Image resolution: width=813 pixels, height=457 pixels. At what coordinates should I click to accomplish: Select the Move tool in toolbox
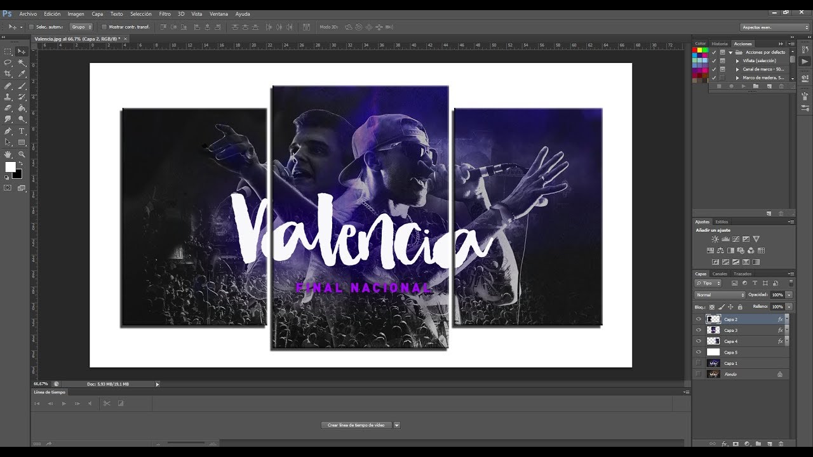[x=22, y=51]
